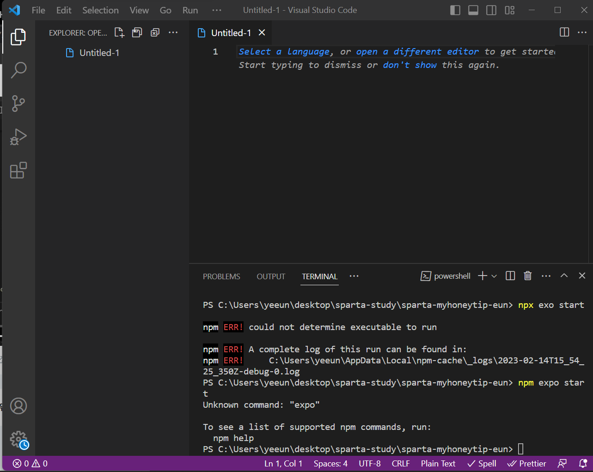Open the Source Control view
Viewport: 593px width, 472px height.
[18, 104]
